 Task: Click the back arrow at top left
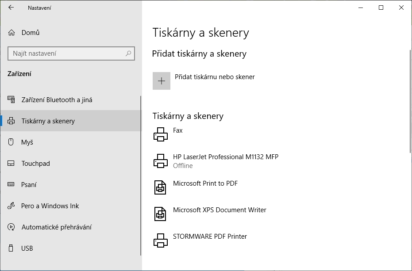pos(11,8)
